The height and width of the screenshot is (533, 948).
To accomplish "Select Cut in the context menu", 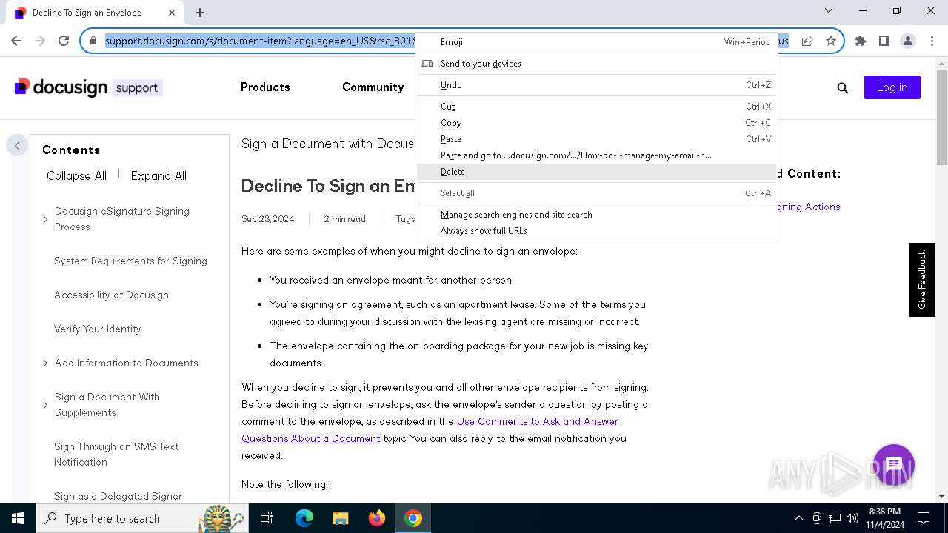I will 596,107.
